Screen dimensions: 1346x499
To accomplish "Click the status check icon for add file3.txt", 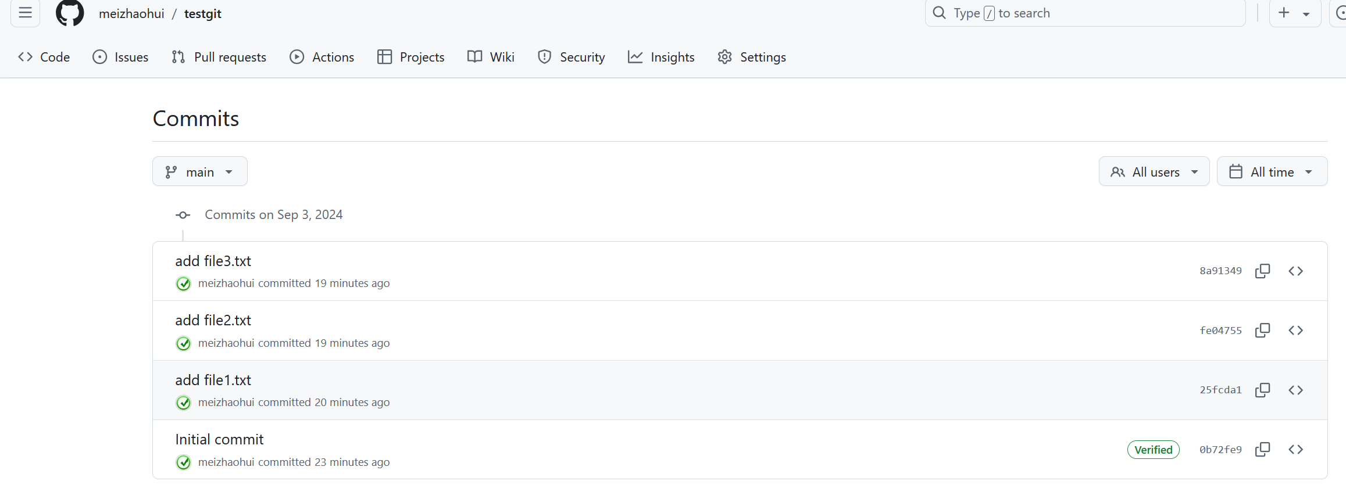I will (183, 284).
